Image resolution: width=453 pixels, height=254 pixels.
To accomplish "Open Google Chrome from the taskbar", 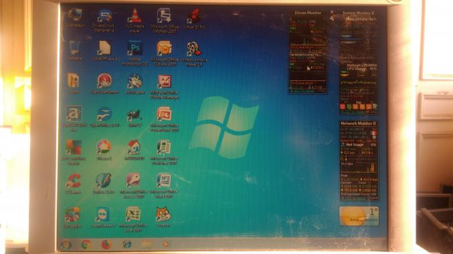I will point(86,245).
